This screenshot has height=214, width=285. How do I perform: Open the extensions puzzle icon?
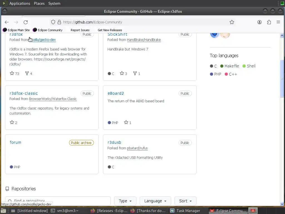(x=269, y=22)
